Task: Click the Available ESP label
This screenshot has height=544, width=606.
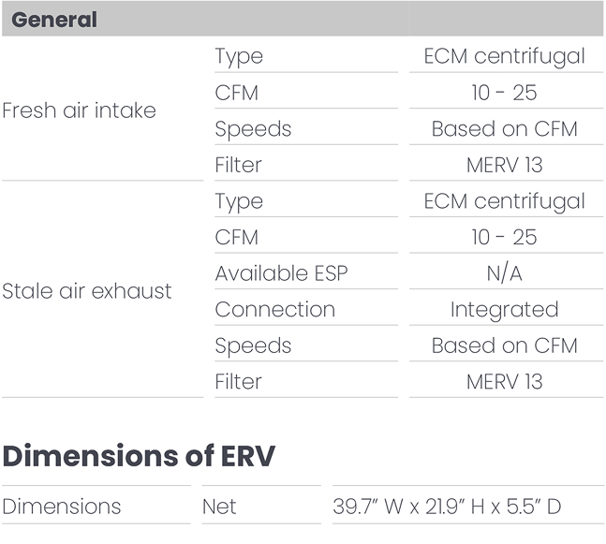Action: 281,273
